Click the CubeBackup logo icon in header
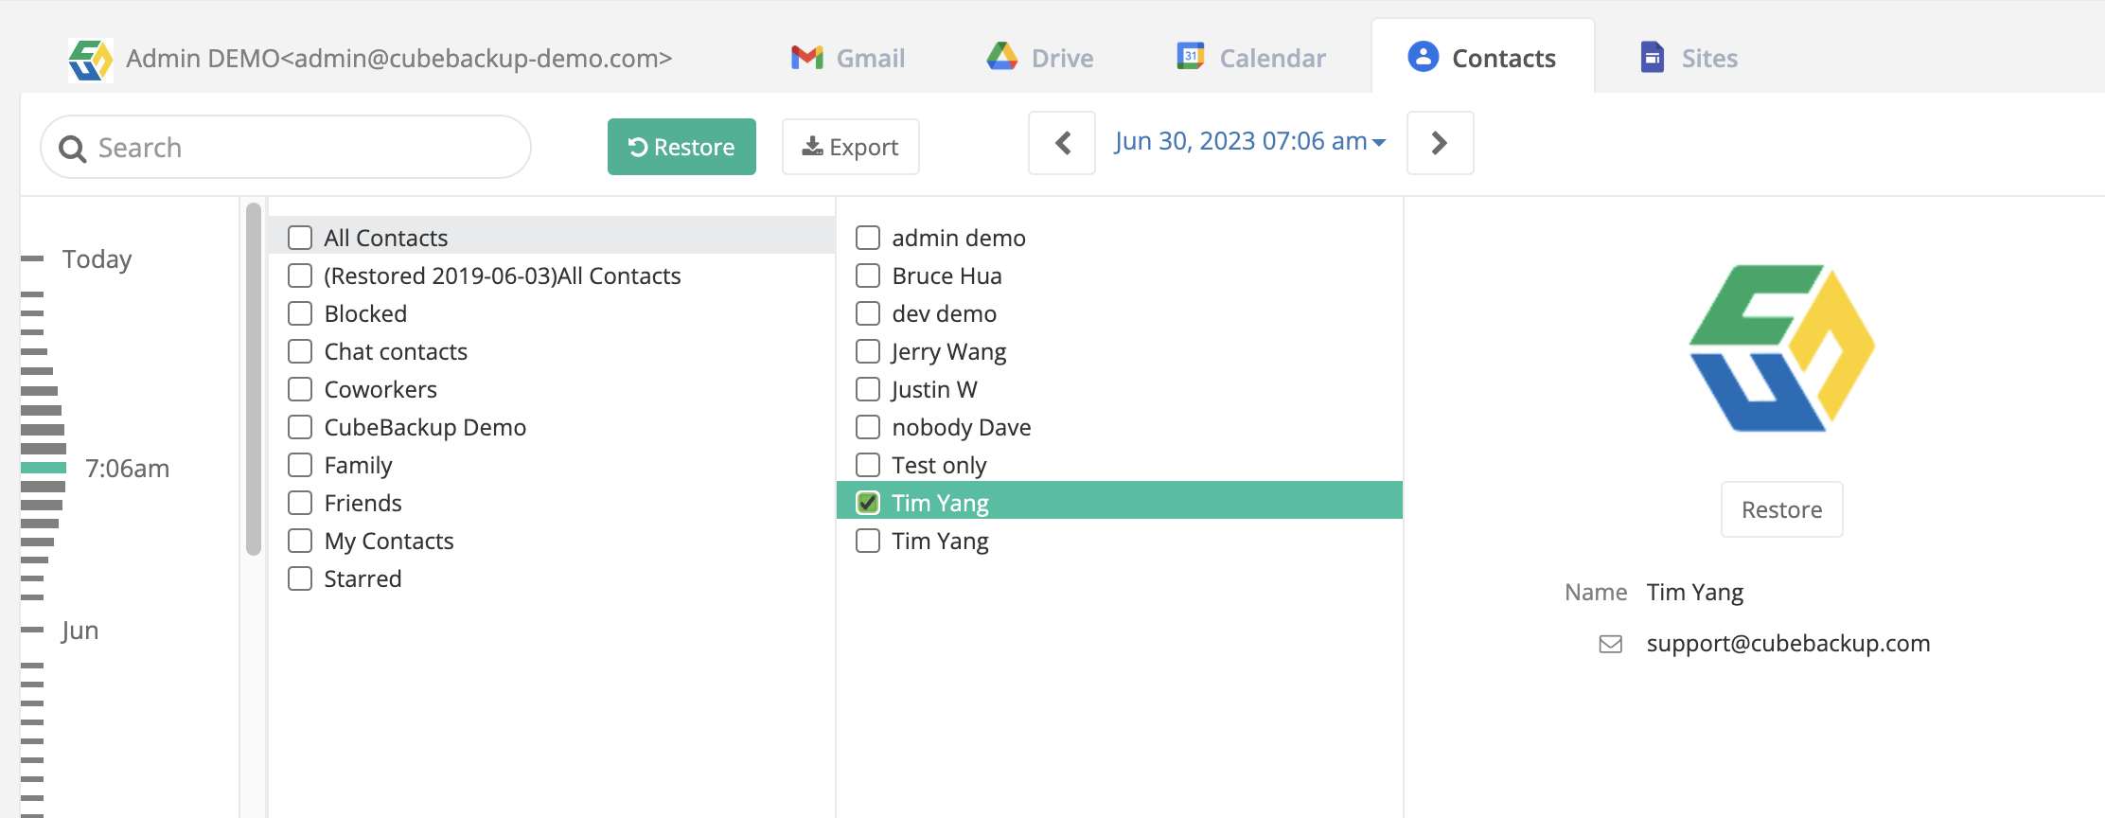The image size is (2105, 818). click(91, 60)
